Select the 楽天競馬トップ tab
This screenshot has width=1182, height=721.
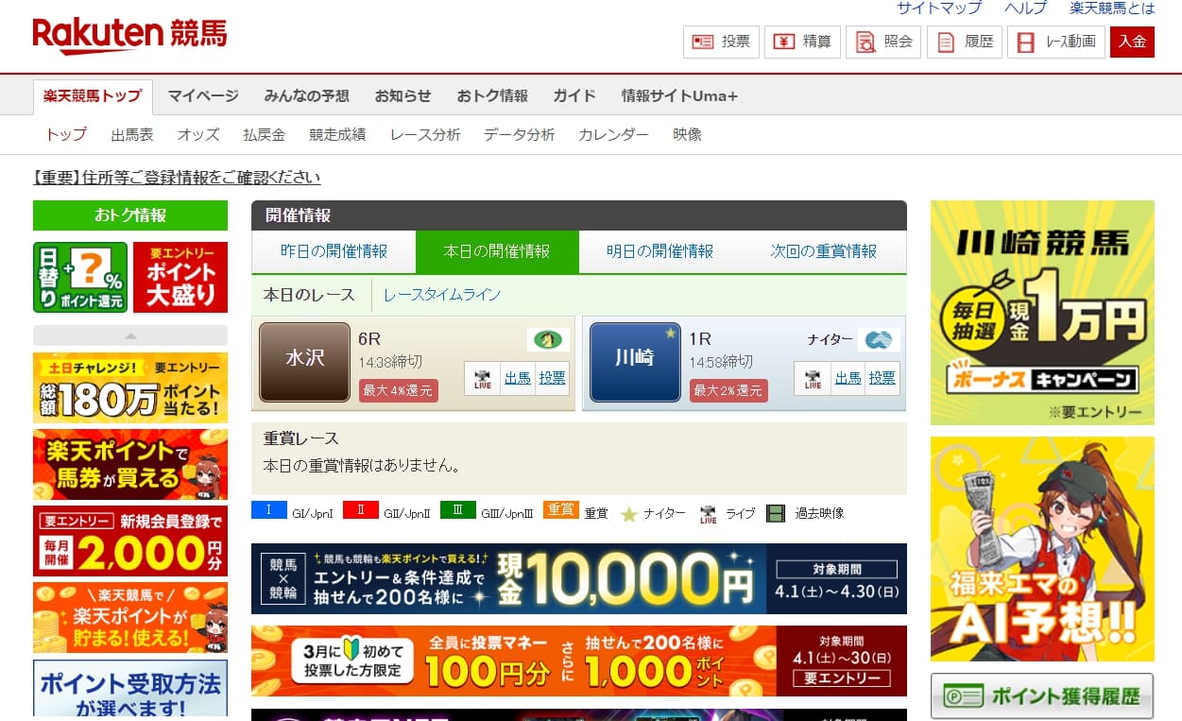point(93,96)
